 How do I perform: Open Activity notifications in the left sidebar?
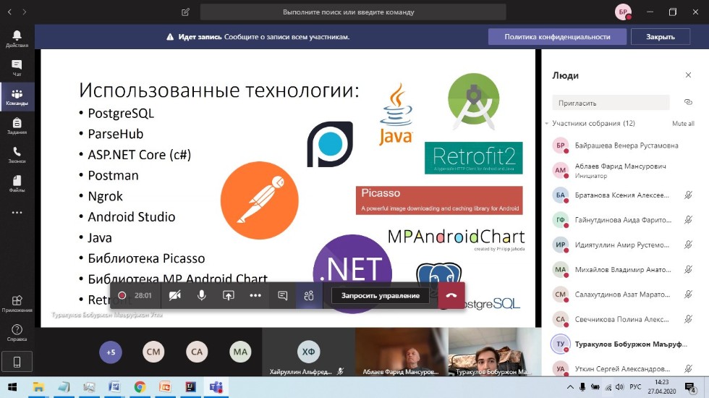point(17,38)
